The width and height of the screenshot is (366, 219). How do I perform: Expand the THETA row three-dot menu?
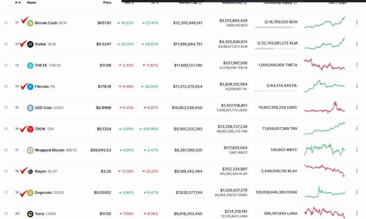[x=357, y=65]
